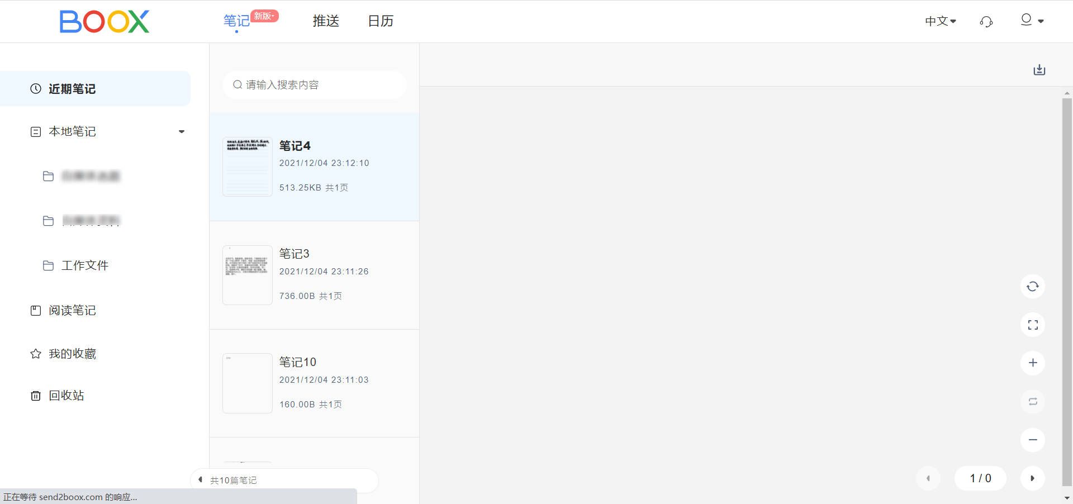1073x504 pixels.
Task: Rotate the note preview
Action: [1033, 286]
